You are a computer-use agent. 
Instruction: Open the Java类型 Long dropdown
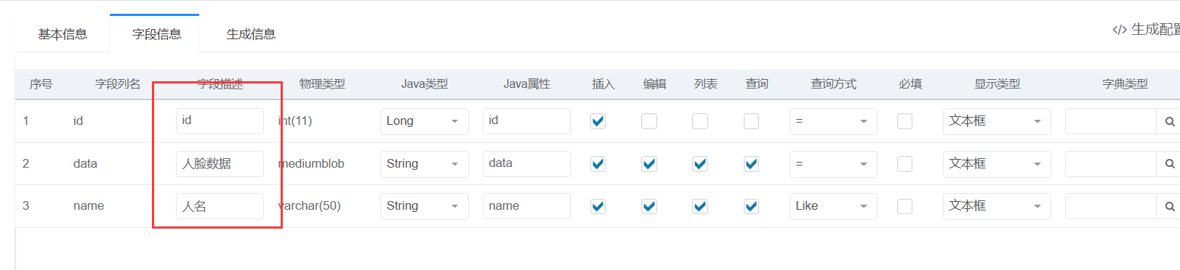[x=425, y=121]
